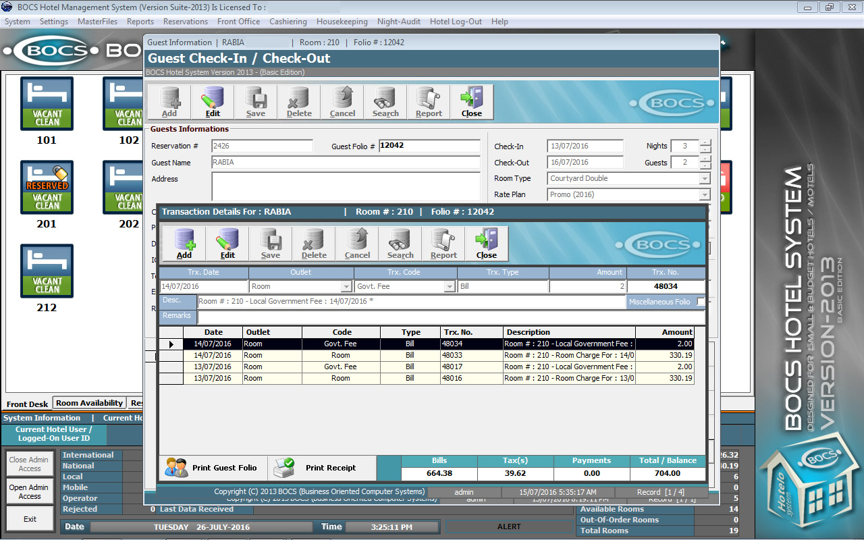Screen dimensions: 864x540
Task: Click Cancel in Guest Check-In toolbar
Action: pyautogui.click(x=342, y=102)
